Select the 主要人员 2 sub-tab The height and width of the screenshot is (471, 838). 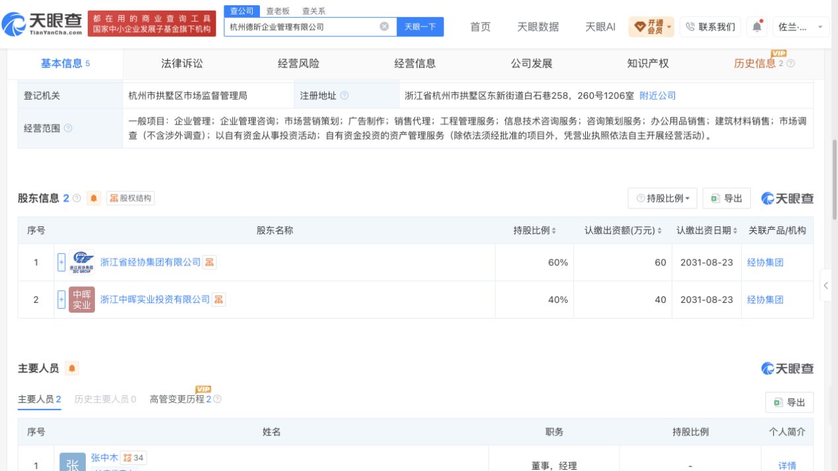[x=39, y=400]
